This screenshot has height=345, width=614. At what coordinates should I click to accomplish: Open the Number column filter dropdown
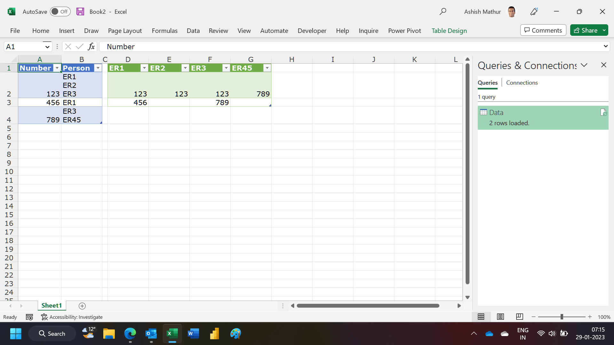(57, 68)
